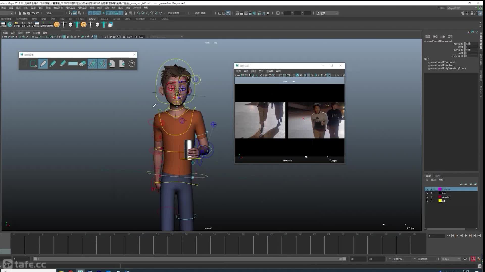This screenshot has height=272, width=485.
Task: Go to end of playback range
Action: (479, 235)
